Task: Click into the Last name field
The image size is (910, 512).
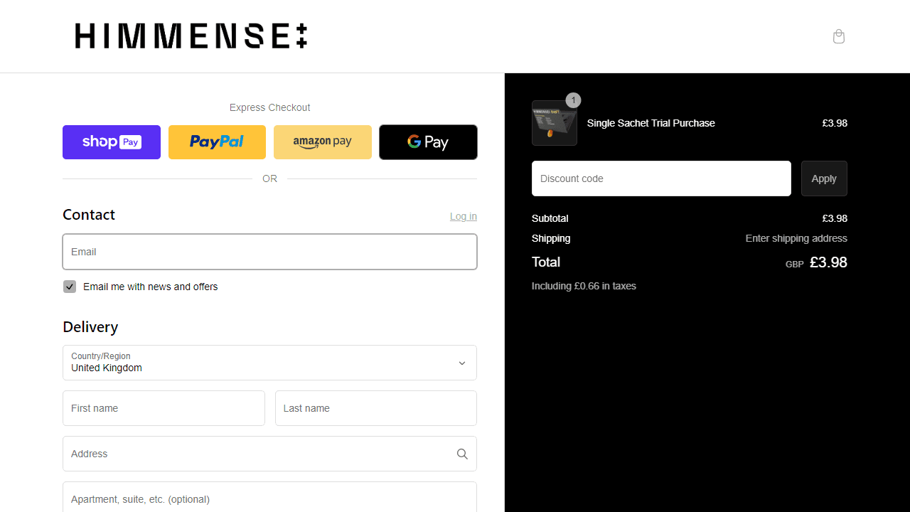Action: [376, 408]
